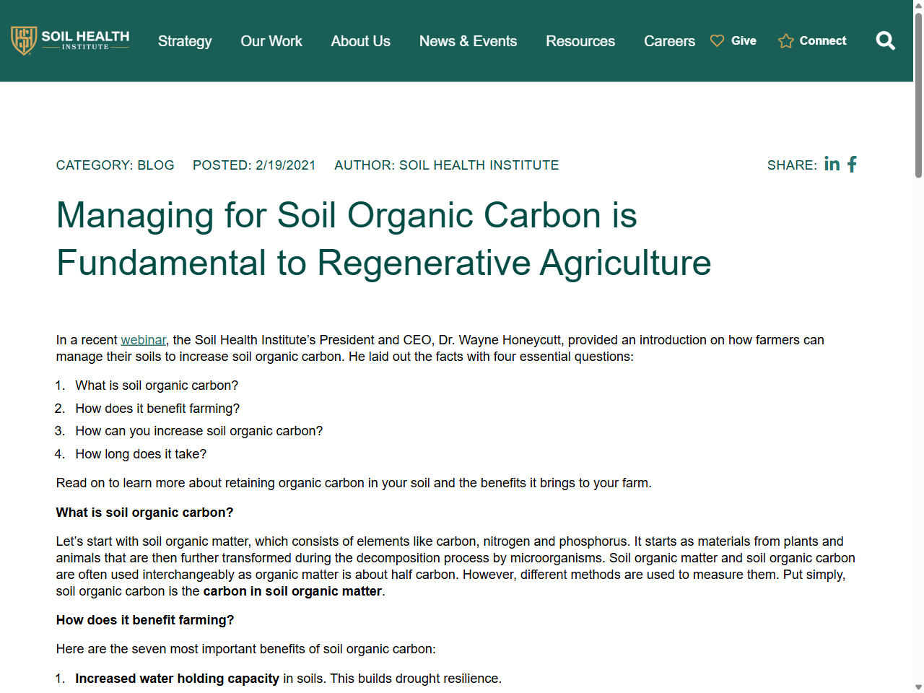Open the Resources menu

pyautogui.click(x=580, y=41)
